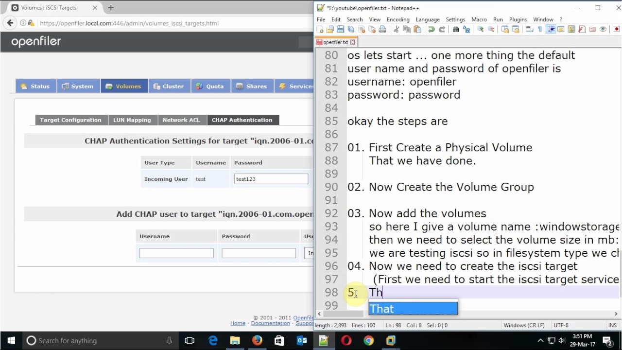The image size is (622, 350).
Task: Open the Home footer link
Action: (238, 323)
